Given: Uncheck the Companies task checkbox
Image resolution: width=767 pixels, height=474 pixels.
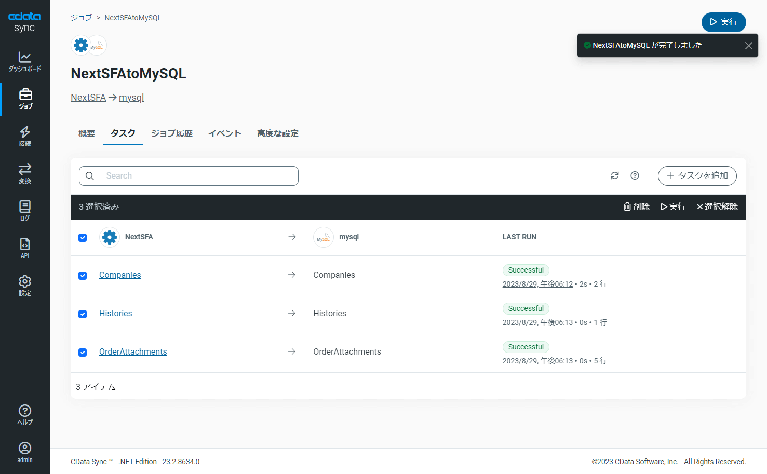Looking at the screenshot, I should pos(83,276).
